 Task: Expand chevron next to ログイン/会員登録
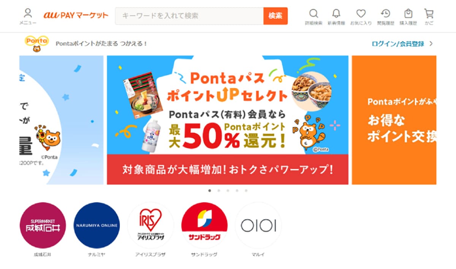pyautogui.click(x=431, y=44)
